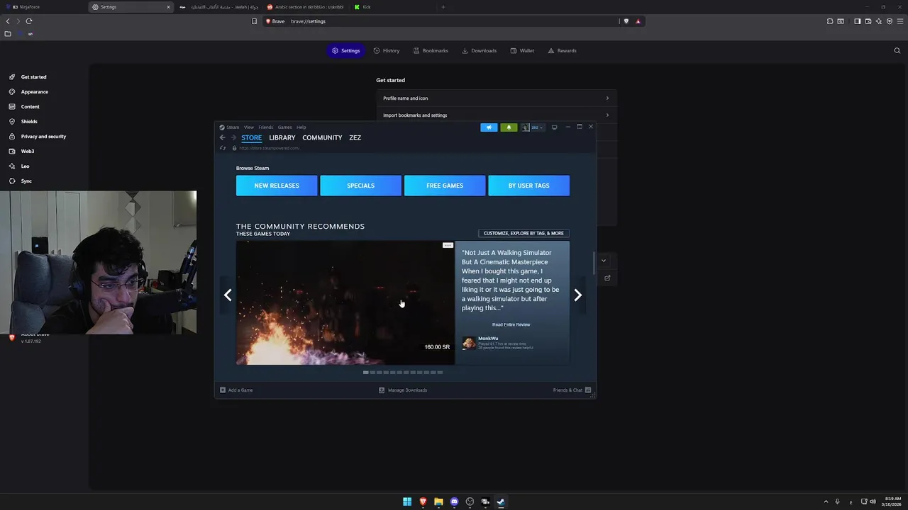This screenshot has width=908, height=510.
Task: Open Manage Downloads in Steam
Action: [x=403, y=390]
